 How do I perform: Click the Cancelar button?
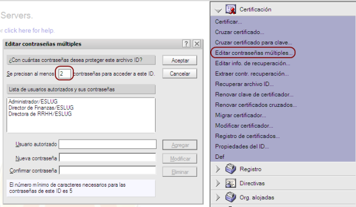click(x=180, y=73)
